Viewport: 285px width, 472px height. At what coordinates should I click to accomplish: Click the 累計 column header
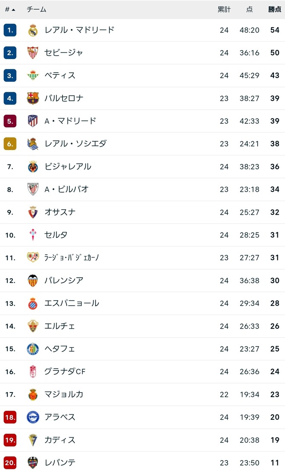click(x=224, y=9)
